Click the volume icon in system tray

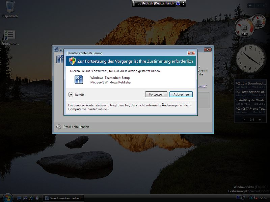(x=255, y=198)
